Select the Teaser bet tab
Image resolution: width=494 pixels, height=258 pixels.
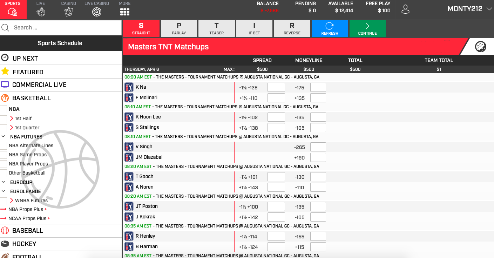point(216,28)
